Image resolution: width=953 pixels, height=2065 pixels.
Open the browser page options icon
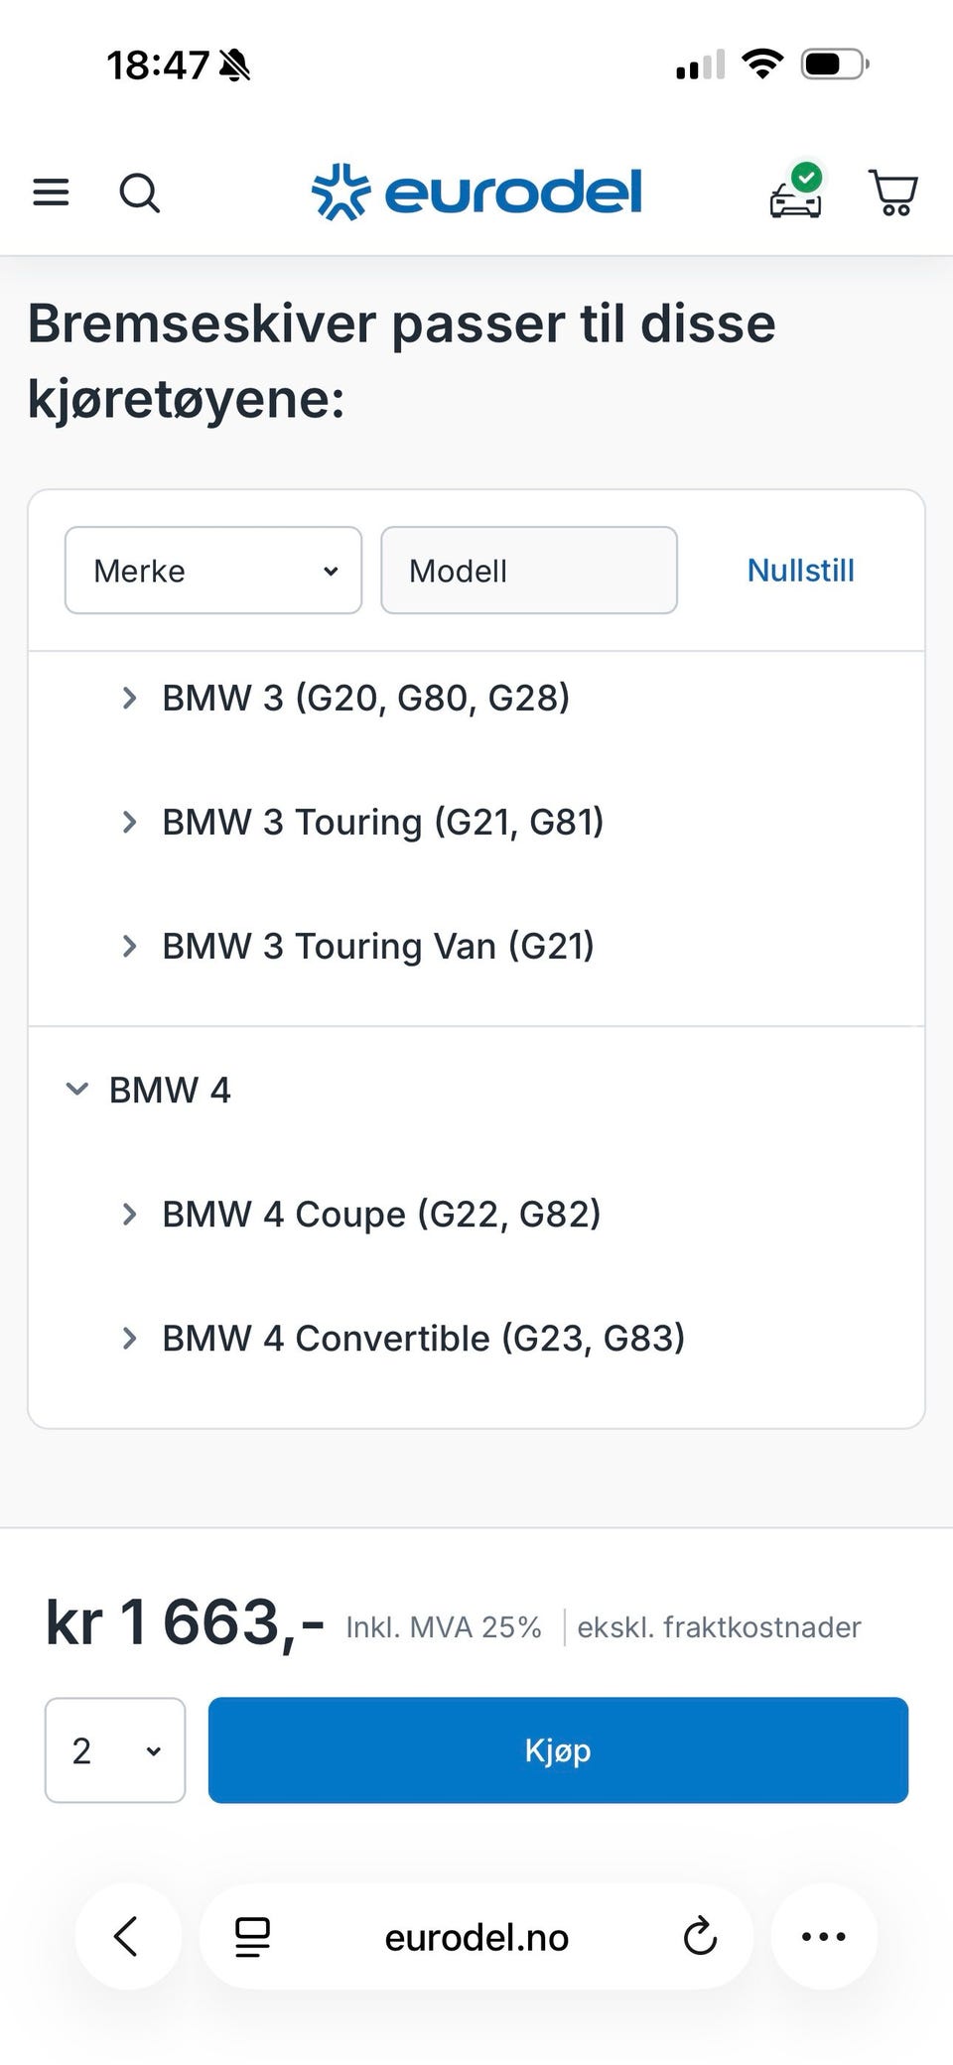[252, 1936]
